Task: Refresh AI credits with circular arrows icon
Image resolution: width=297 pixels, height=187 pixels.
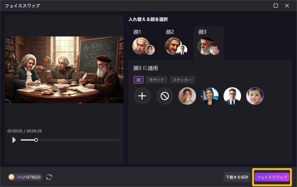Action: click(49, 177)
